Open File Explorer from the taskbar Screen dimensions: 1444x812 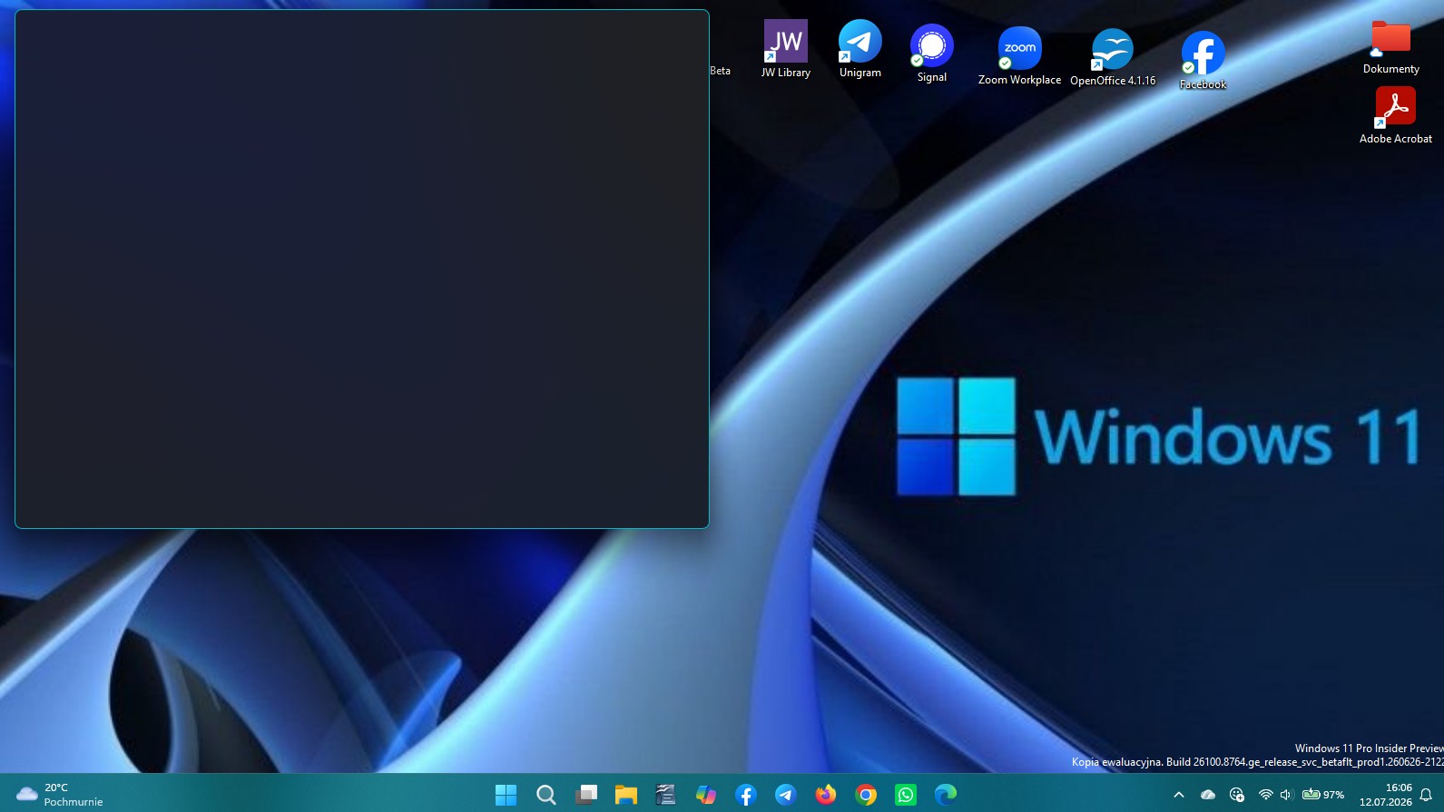[625, 795]
